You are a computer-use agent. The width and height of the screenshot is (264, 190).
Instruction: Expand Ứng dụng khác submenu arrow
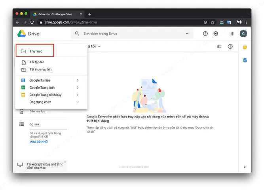coord(78,102)
